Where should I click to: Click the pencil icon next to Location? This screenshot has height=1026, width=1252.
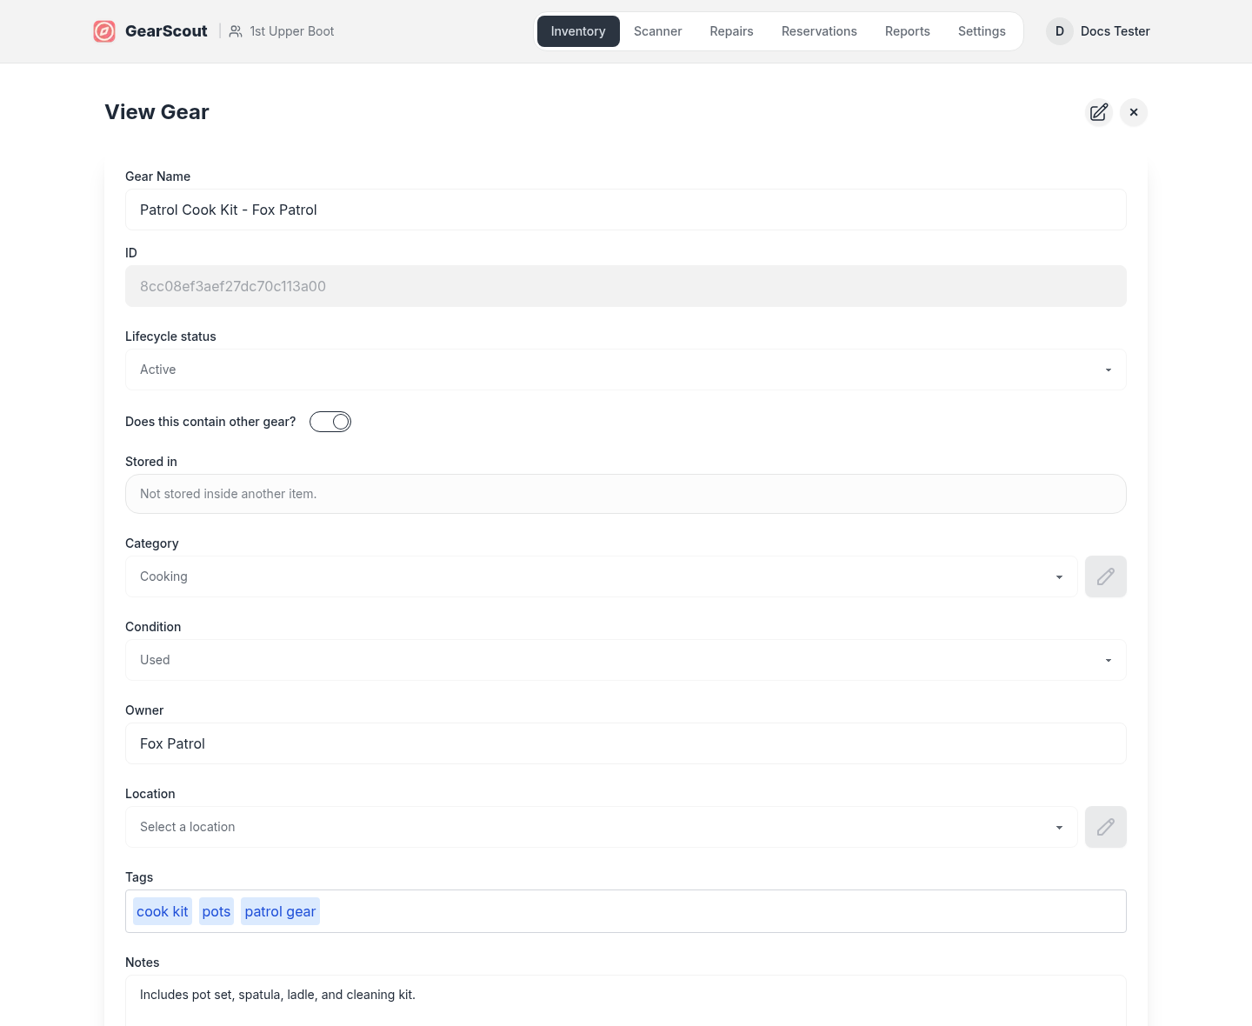click(1105, 827)
